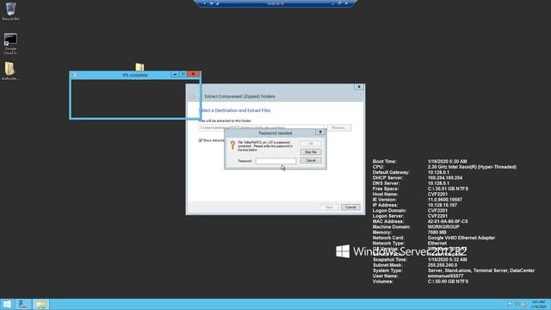Close the 0% complete progress window
Image resolution: width=551 pixels, height=310 pixels.
193,74
